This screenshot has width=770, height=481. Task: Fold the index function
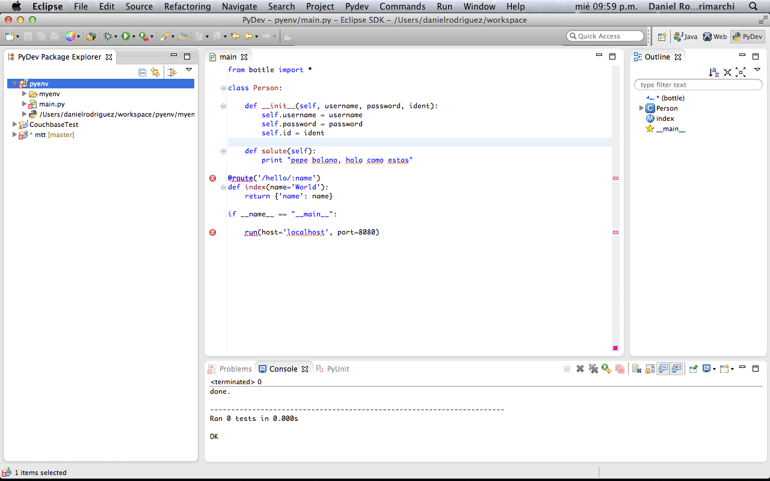[223, 187]
